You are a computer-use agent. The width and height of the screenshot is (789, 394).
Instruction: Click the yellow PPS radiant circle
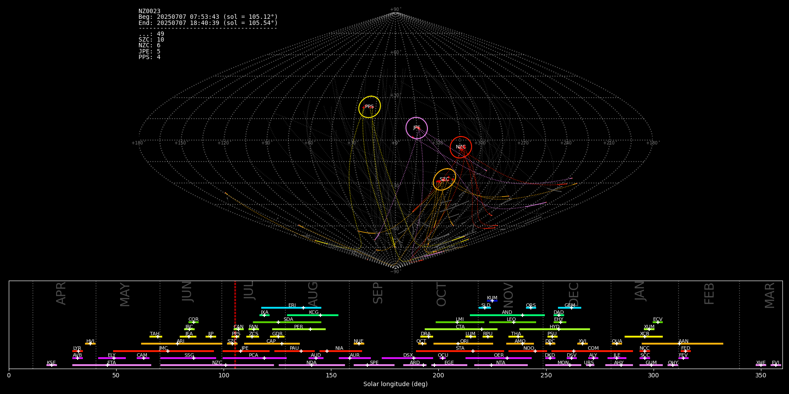click(x=370, y=107)
